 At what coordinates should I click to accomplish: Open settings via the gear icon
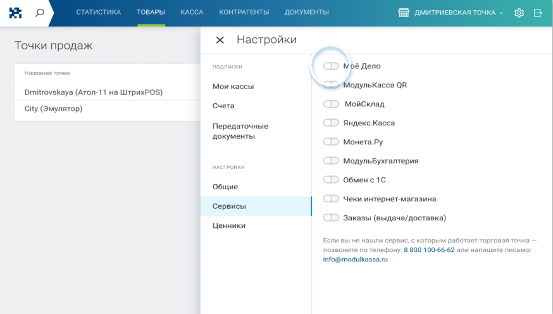[519, 13]
